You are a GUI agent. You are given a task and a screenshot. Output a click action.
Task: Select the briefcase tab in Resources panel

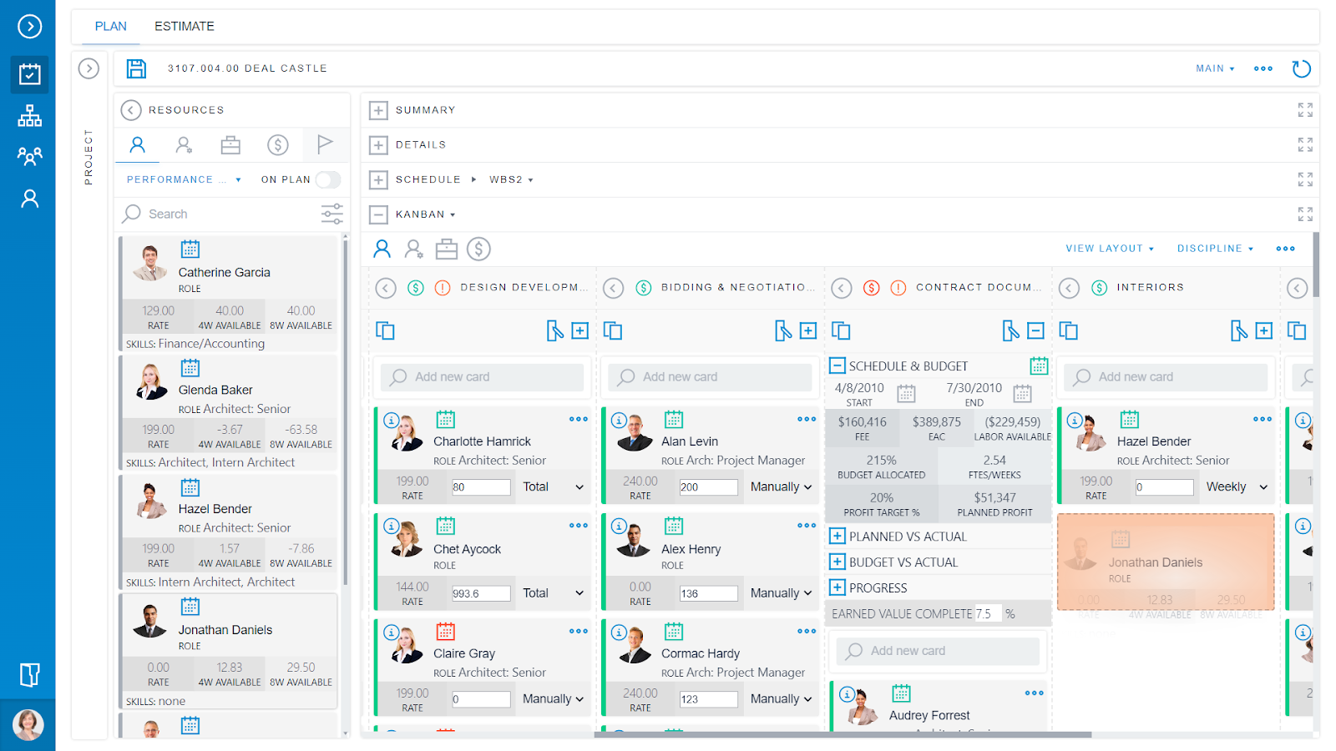point(230,145)
